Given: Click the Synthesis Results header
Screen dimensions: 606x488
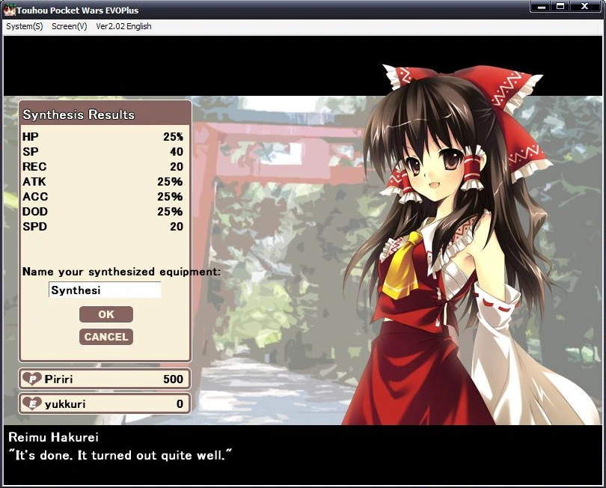Looking at the screenshot, I should pos(105,114).
